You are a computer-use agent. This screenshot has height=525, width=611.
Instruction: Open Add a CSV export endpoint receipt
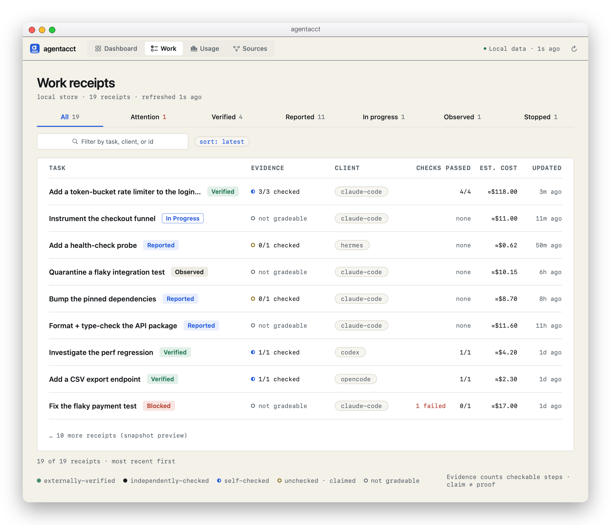point(305,379)
